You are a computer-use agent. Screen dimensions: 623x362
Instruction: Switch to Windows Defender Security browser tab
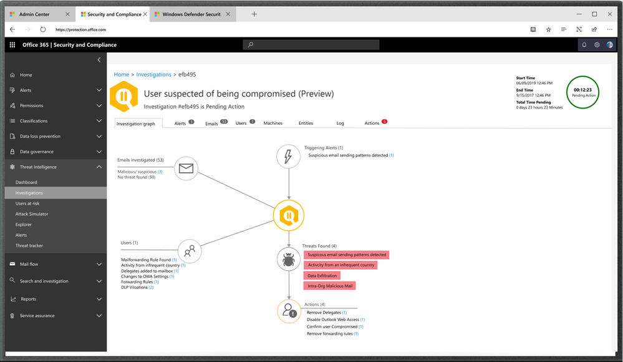193,14
